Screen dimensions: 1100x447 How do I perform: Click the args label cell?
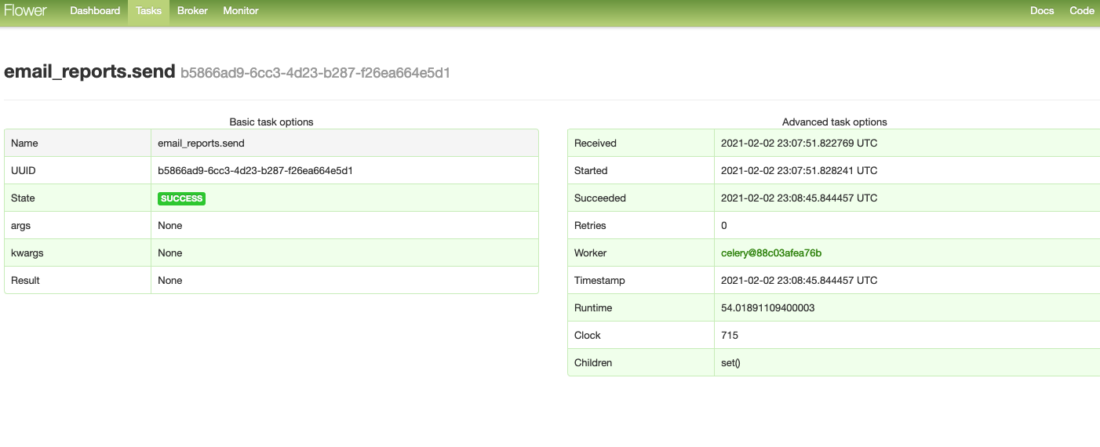point(78,226)
